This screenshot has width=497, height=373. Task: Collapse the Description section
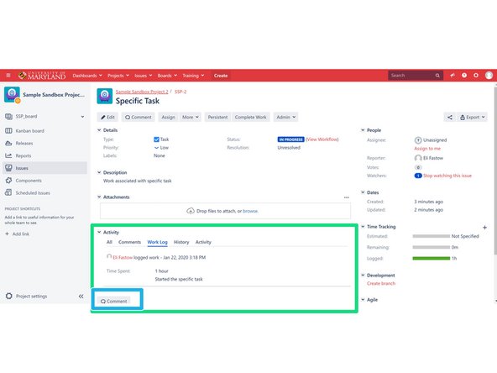click(99, 172)
